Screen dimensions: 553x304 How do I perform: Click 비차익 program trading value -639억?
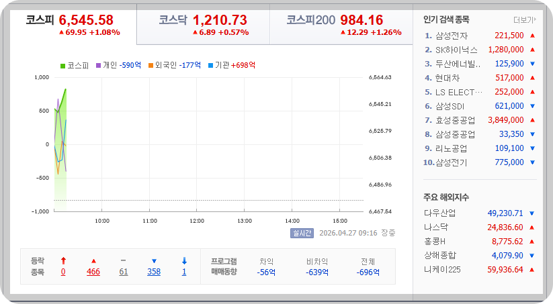tap(317, 272)
